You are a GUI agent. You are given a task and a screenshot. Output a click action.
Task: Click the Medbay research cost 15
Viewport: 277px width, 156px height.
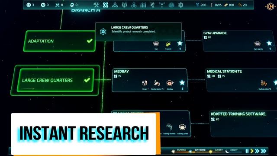coord(117,76)
